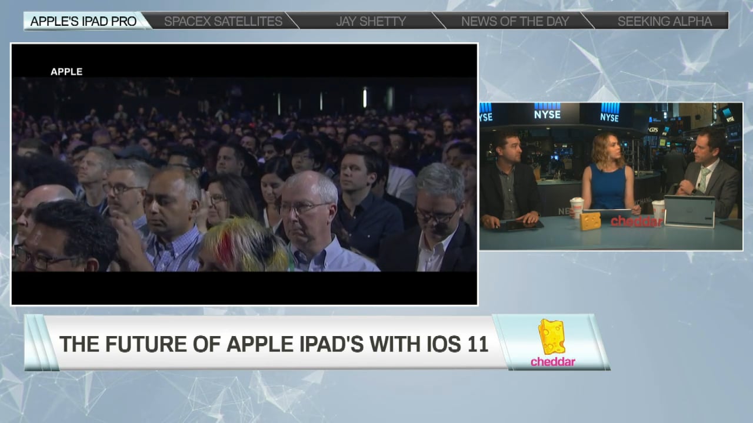
Task: Open the Apple keynote audience video
Action: 244,176
